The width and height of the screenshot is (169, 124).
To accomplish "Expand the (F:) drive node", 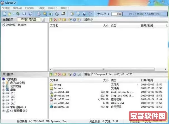I will (x=3, y=104).
